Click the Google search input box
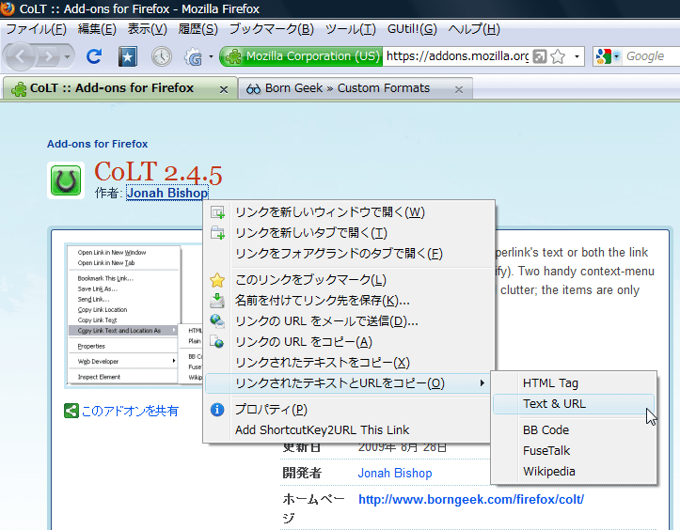The width and height of the screenshot is (680, 530). [x=651, y=56]
